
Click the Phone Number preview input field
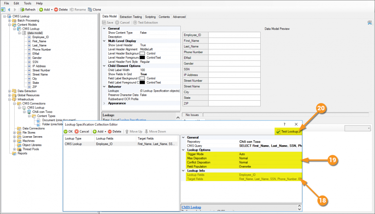[x=234, y=52]
